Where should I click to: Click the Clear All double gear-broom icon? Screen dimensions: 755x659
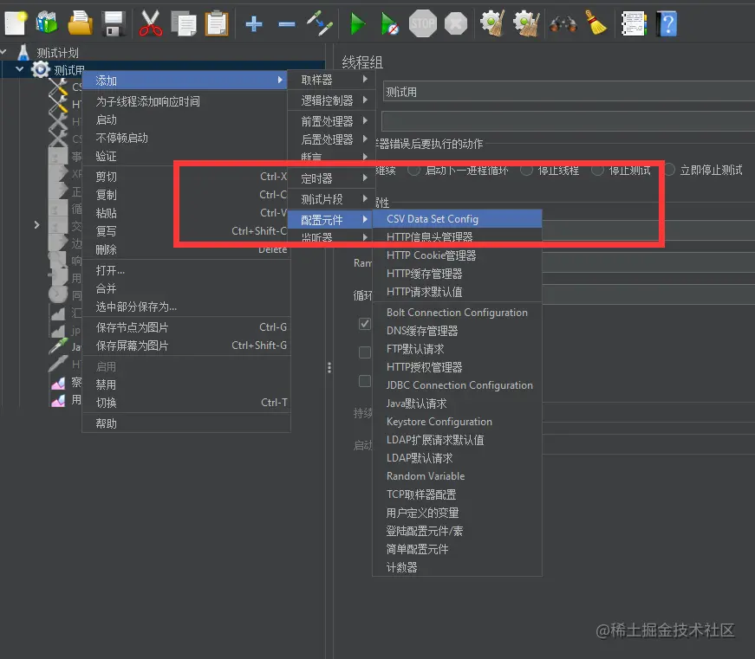[527, 23]
